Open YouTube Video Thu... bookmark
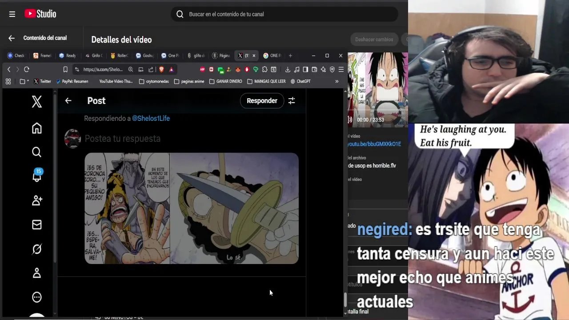569x320 pixels. click(x=116, y=81)
